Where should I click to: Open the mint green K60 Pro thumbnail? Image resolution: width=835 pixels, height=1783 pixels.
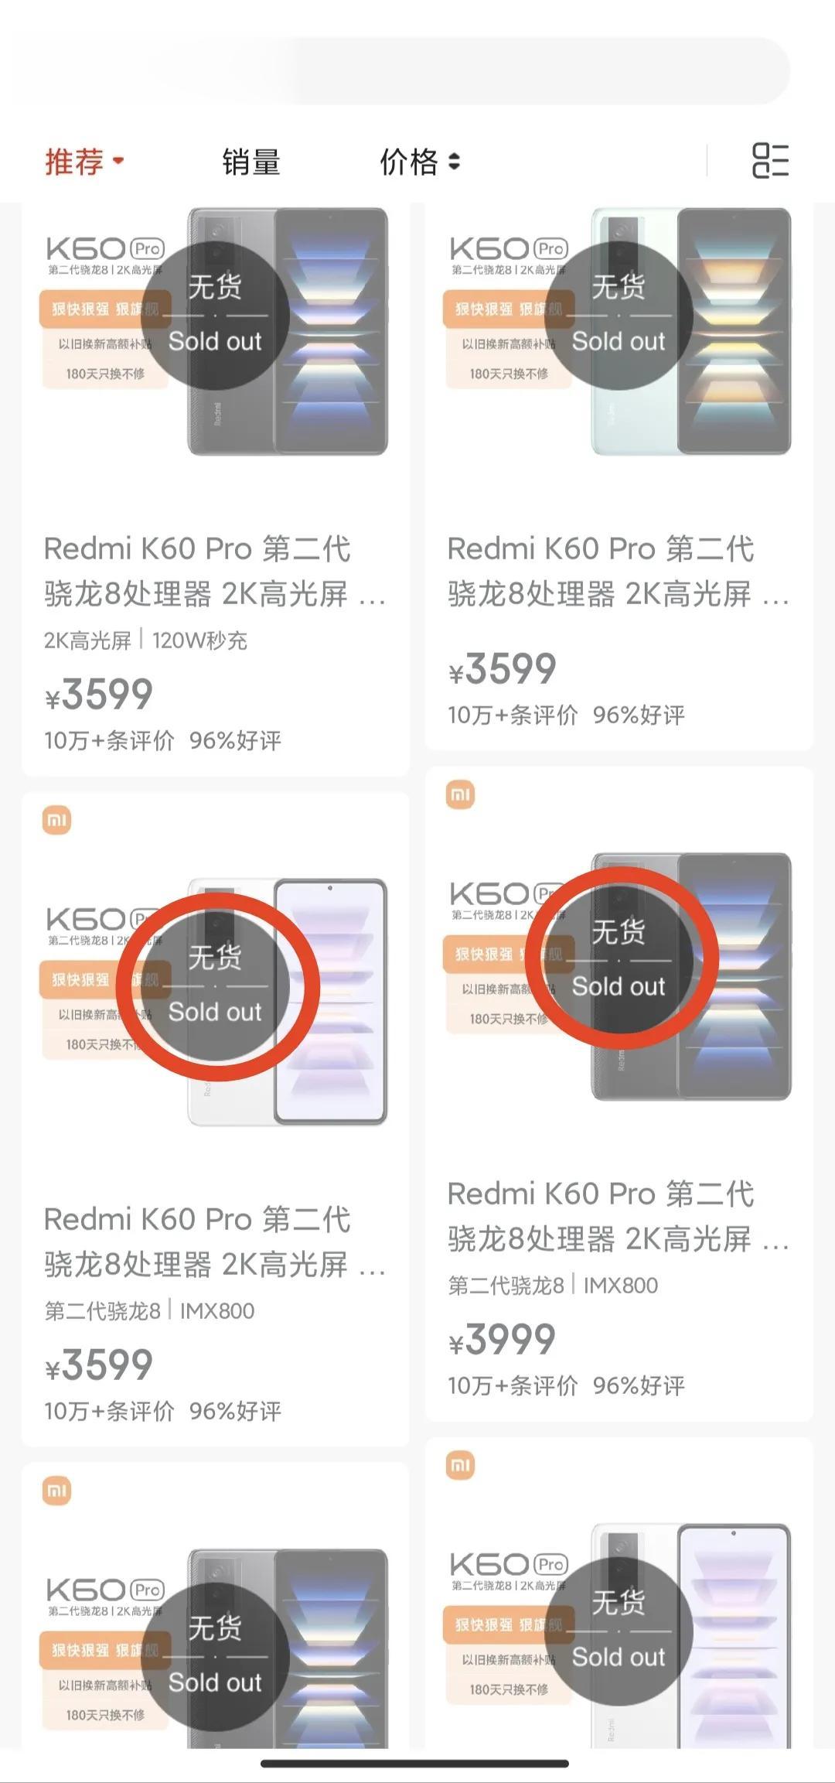(x=619, y=331)
